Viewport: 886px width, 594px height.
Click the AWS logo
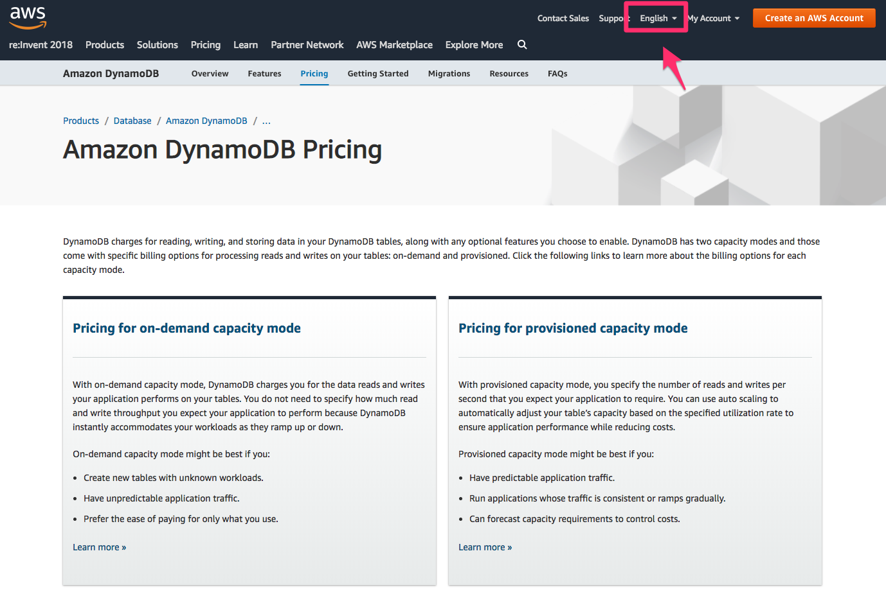coord(28,17)
